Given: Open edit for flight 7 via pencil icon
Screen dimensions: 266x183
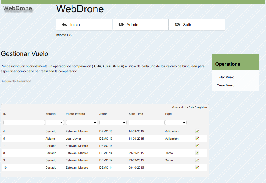Looking at the screenshot, I should 197,146.
